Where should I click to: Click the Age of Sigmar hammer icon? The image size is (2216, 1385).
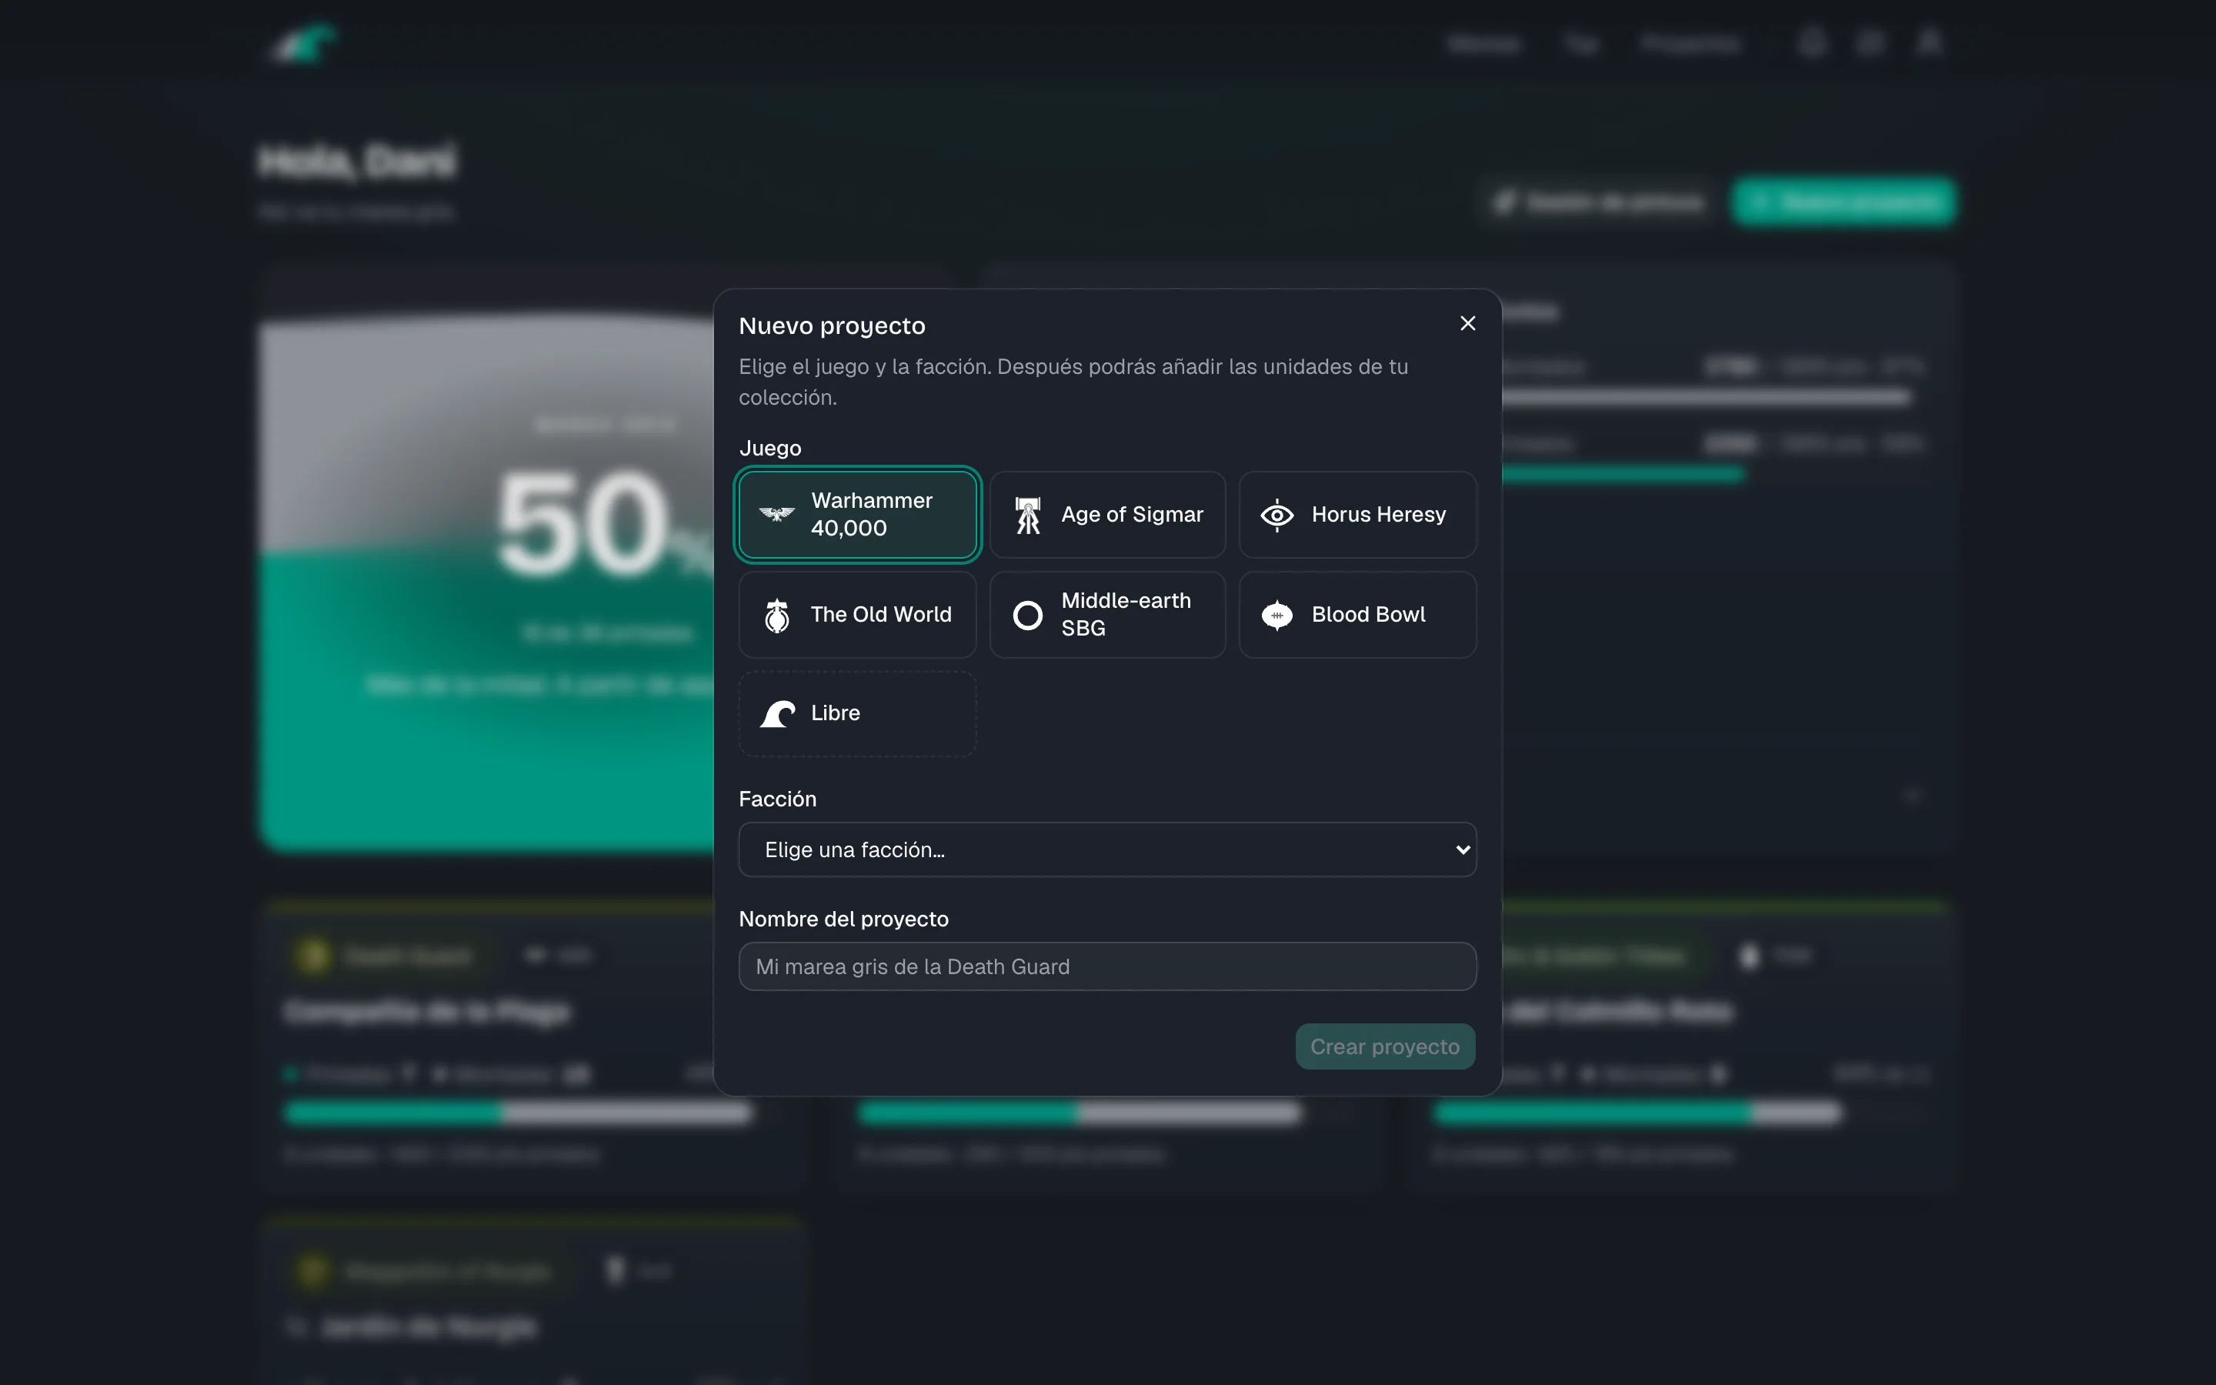click(x=1027, y=515)
